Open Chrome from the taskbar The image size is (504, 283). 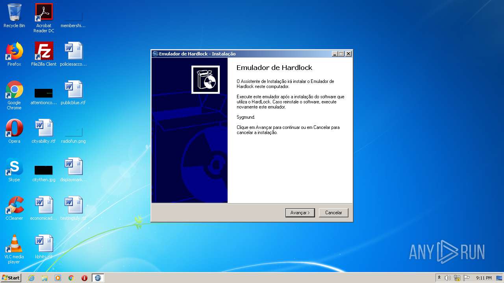71,278
